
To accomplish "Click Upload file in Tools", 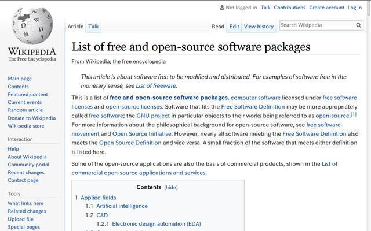I will 21,219.
